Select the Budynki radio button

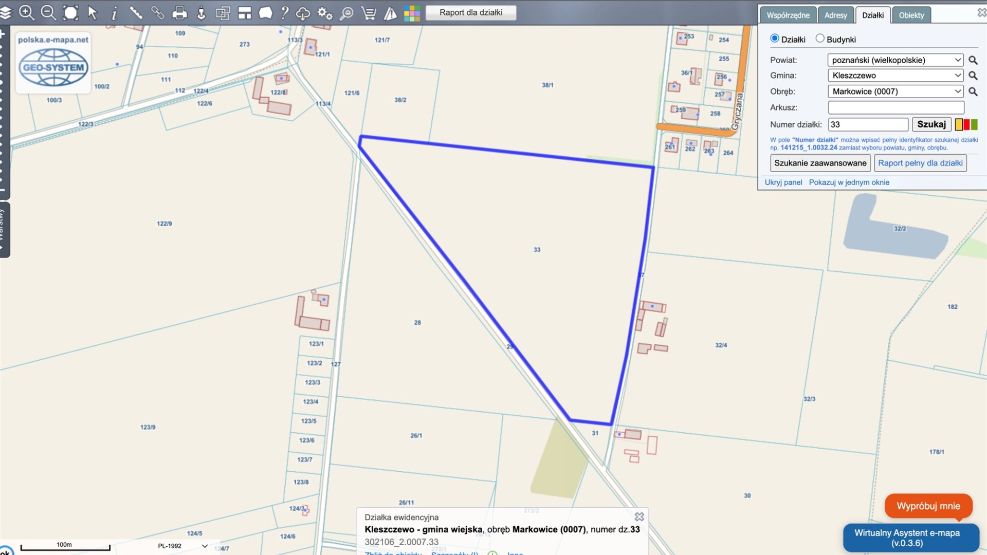coord(820,39)
